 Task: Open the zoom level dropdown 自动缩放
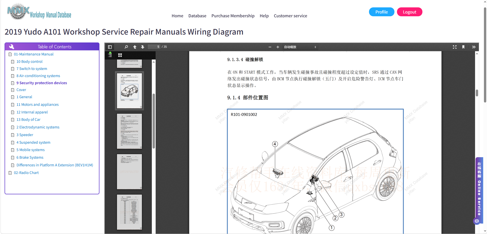click(300, 47)
